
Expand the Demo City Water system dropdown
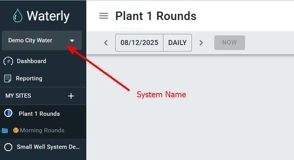[42, 41]
